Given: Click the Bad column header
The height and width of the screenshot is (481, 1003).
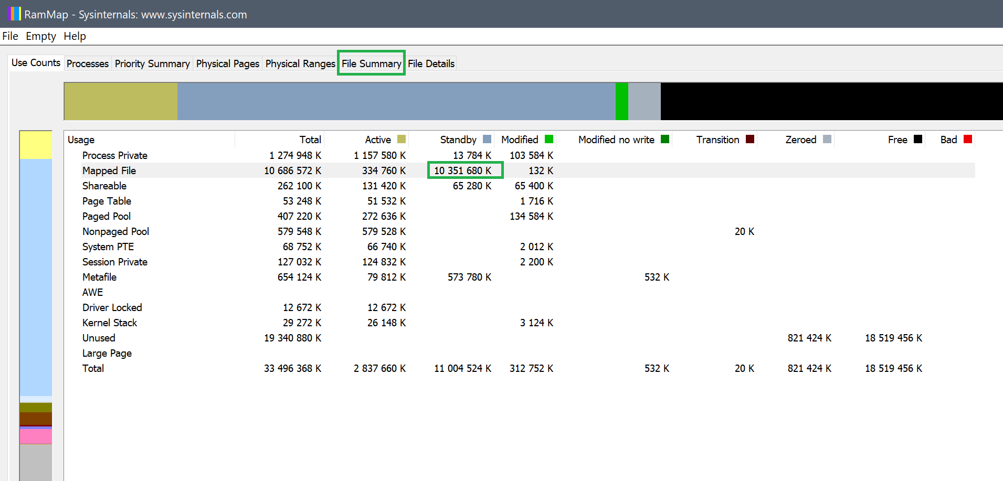Looking at the screenshot, I should (x=950, y=140).
